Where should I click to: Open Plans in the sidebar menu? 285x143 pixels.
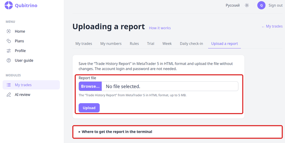pyautogui.click(x=31, y=41)
